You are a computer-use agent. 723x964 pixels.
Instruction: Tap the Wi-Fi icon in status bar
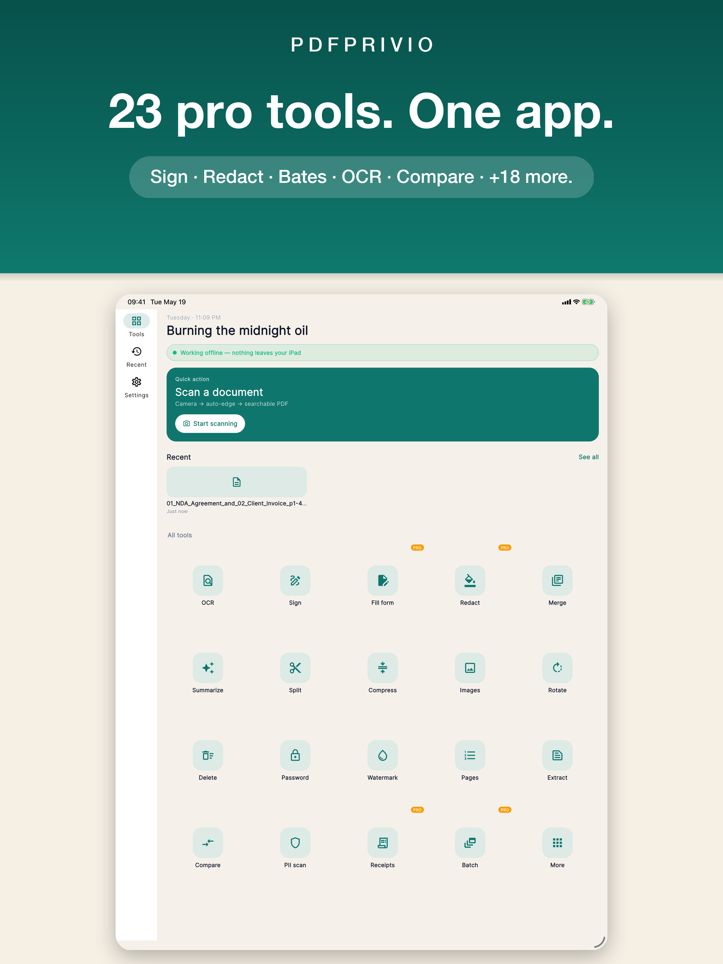[576, 302]
